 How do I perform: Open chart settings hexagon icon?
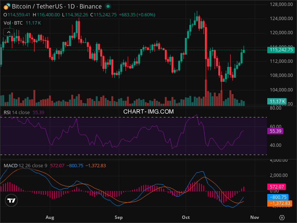282,217
